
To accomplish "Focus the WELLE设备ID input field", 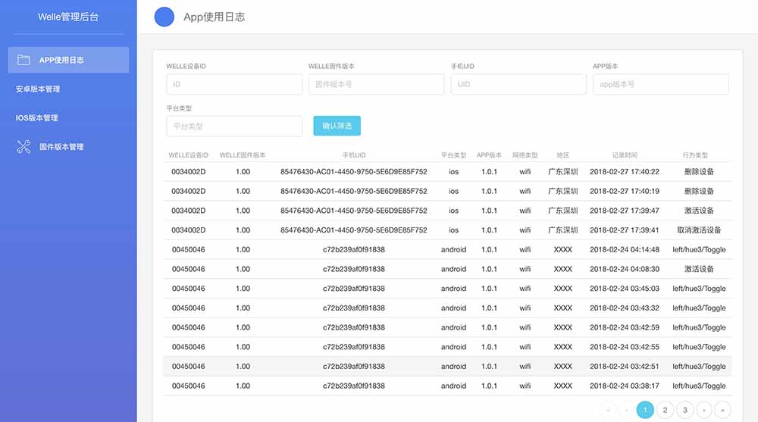I will (233, 84).
